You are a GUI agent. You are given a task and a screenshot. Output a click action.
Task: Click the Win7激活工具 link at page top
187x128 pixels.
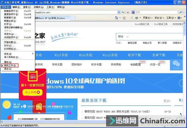(161, 24)
